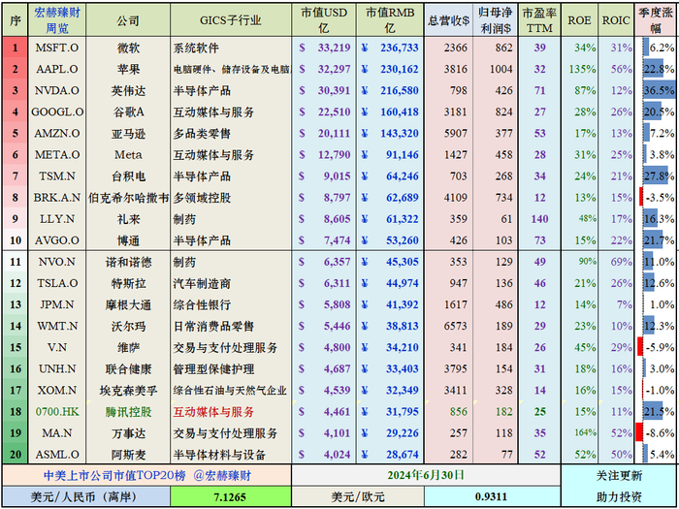Click the 微软 company name cell
The image size is (679, 509).
(x=128, y=48)
